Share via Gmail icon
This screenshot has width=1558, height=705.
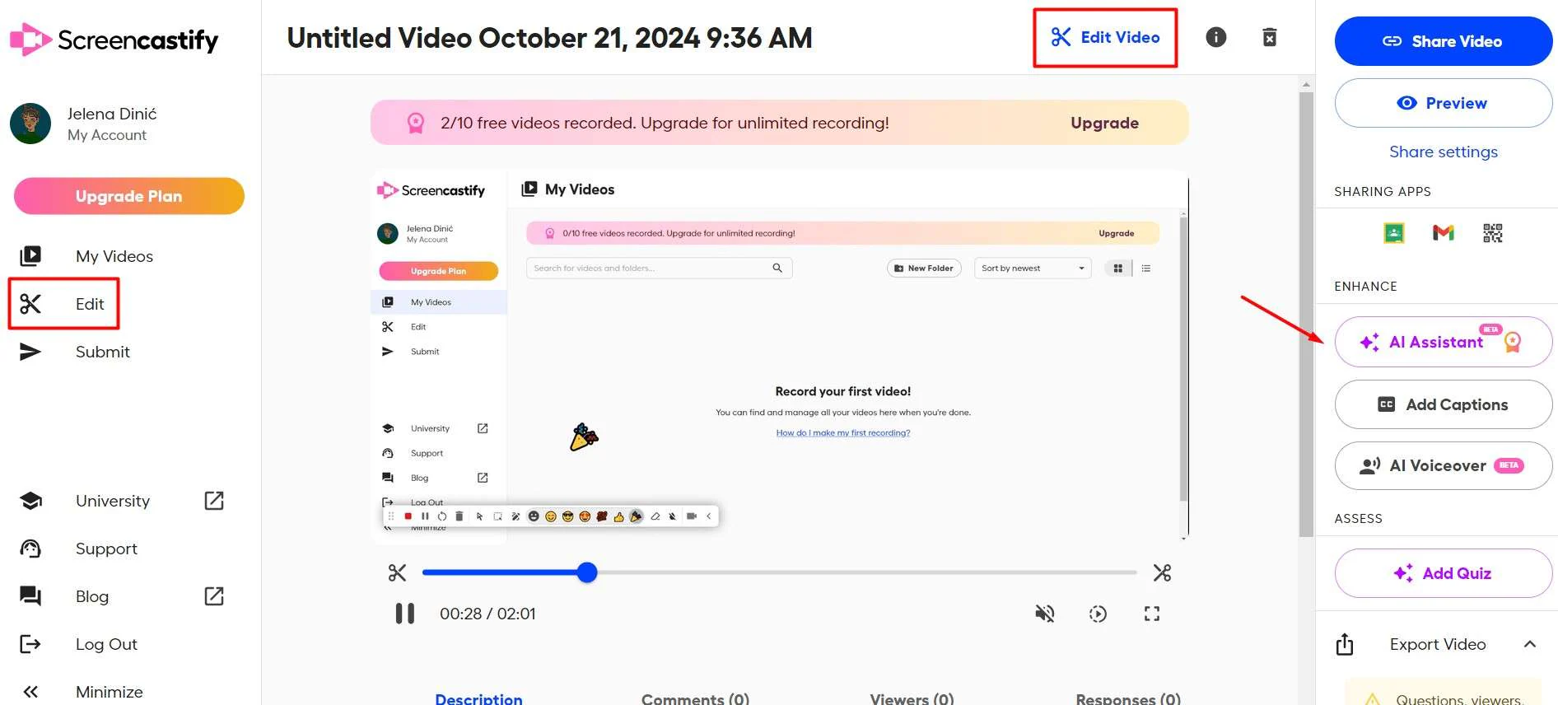coord(1444,233)
